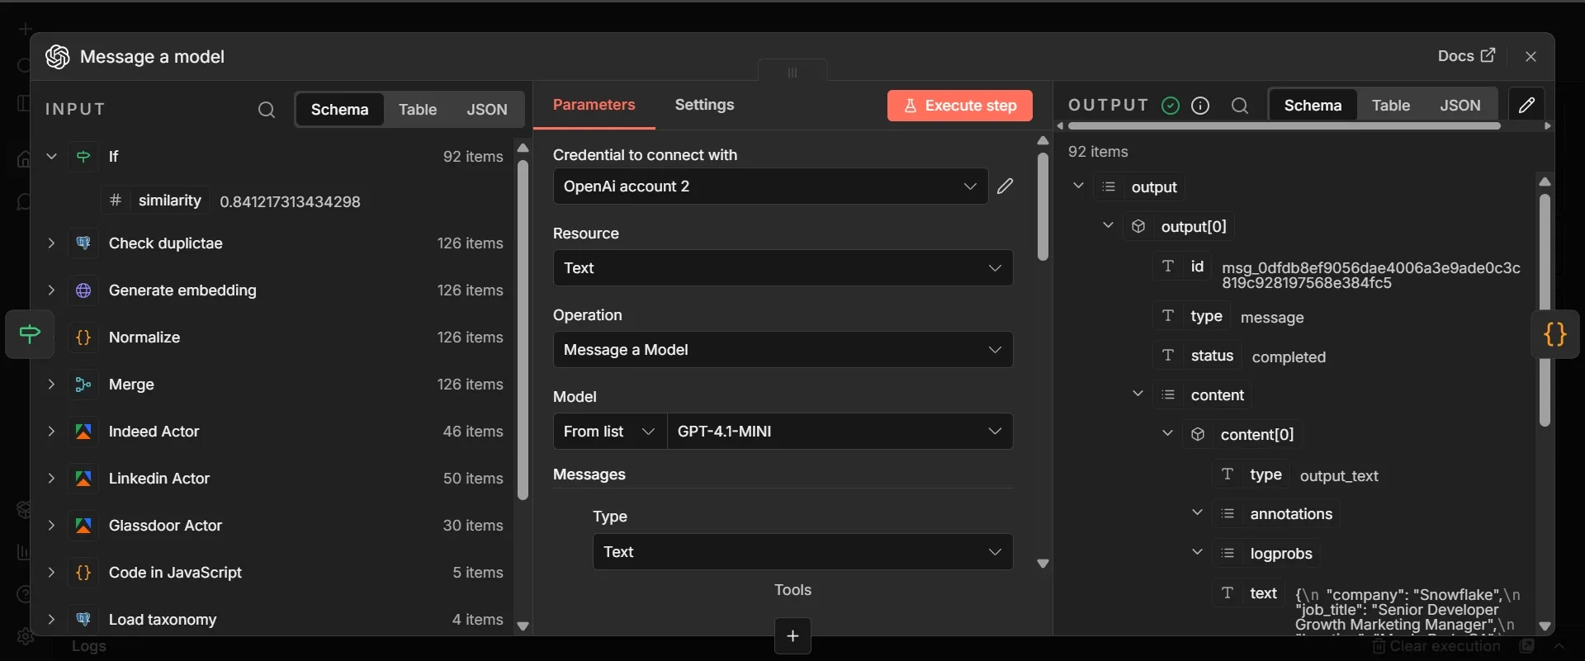The height and width of the screenshot is (661, 1585).
Task: Edit the OpenAi credential with pencil icon
Action: [1005, 186]
